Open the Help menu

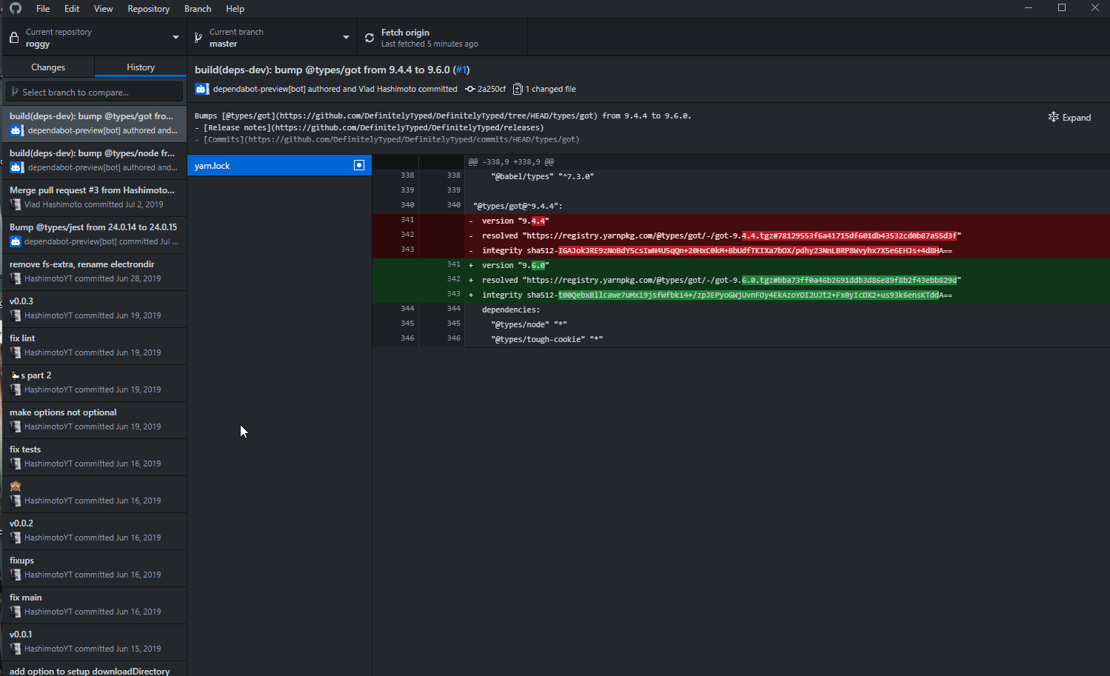[235, 9]
